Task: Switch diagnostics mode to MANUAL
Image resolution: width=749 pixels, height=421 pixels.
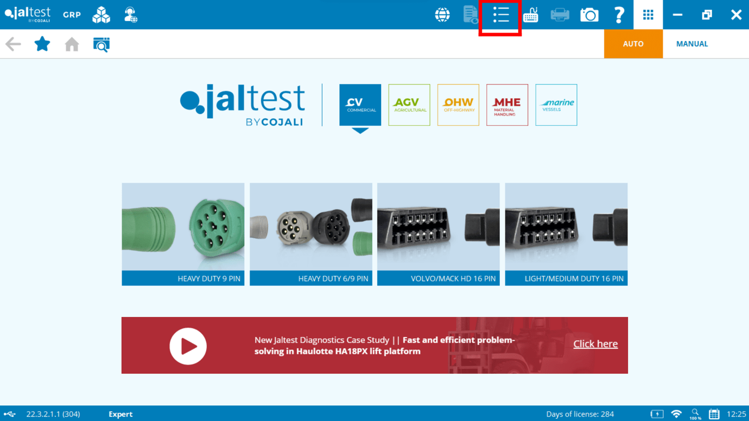Action: [x=691, y=44]
